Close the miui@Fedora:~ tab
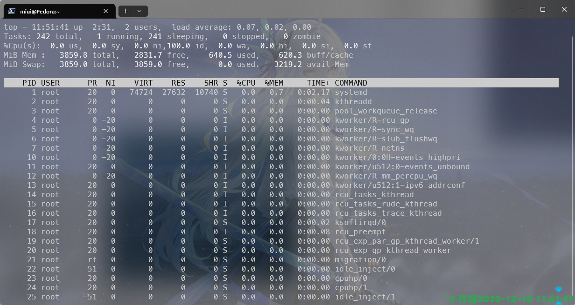 106,11
